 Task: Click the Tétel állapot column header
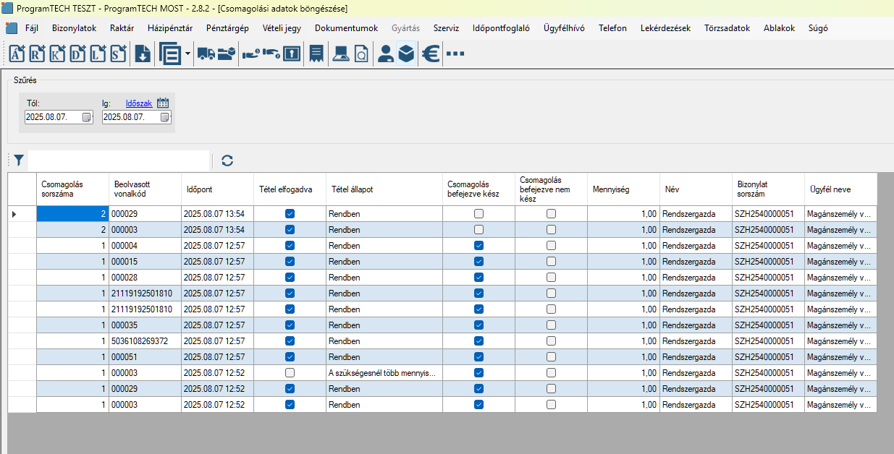point(384,189)
